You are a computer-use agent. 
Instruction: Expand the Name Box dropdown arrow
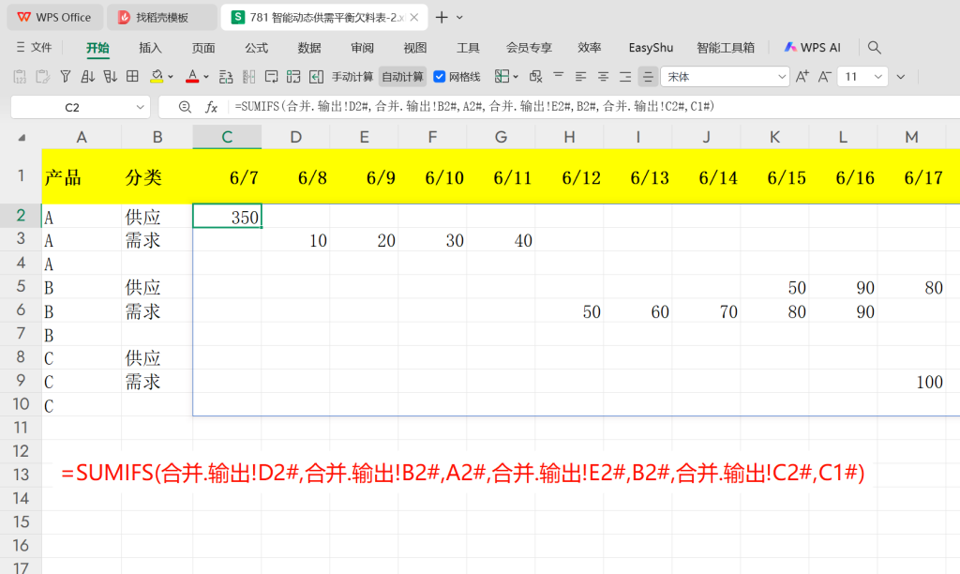click(x=141, y=107)
